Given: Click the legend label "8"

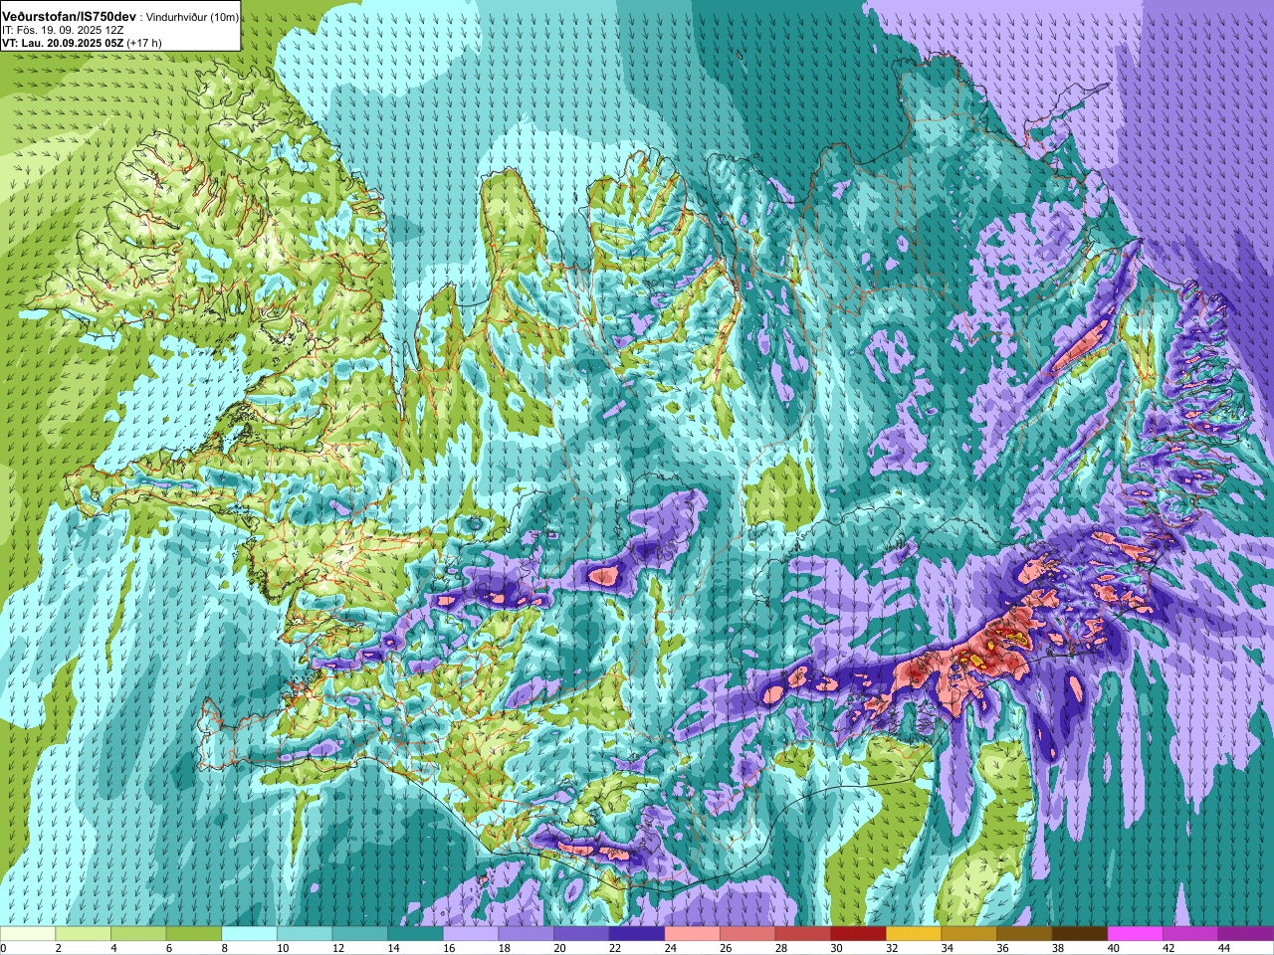Looking at the screenshot, I should [x=224, y=949].
